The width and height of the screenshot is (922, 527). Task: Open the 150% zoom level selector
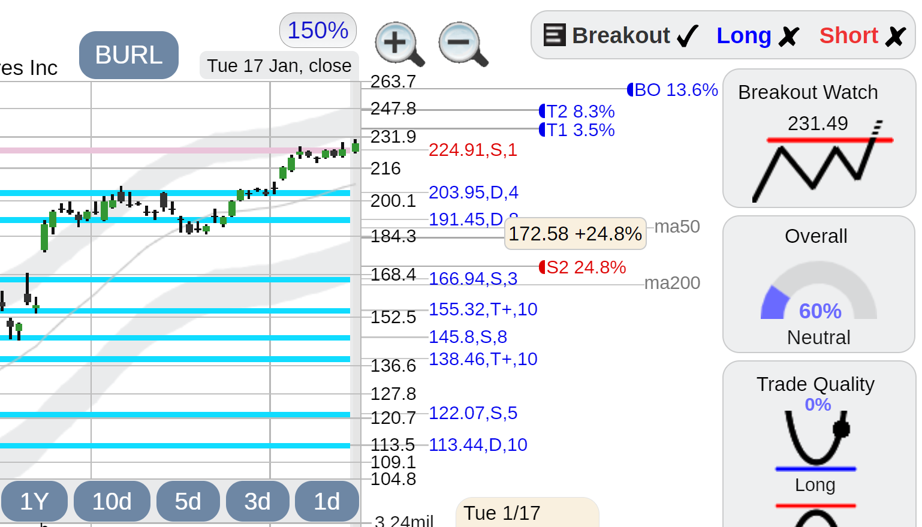(318, 30)
